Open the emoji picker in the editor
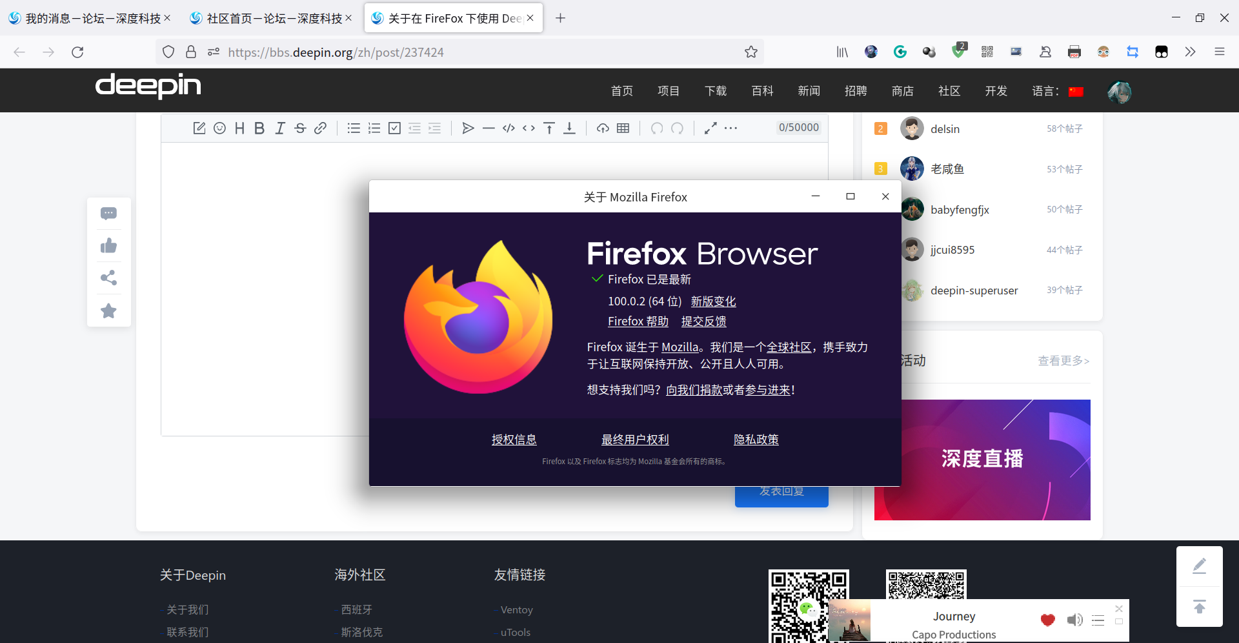 coord(219,128)
